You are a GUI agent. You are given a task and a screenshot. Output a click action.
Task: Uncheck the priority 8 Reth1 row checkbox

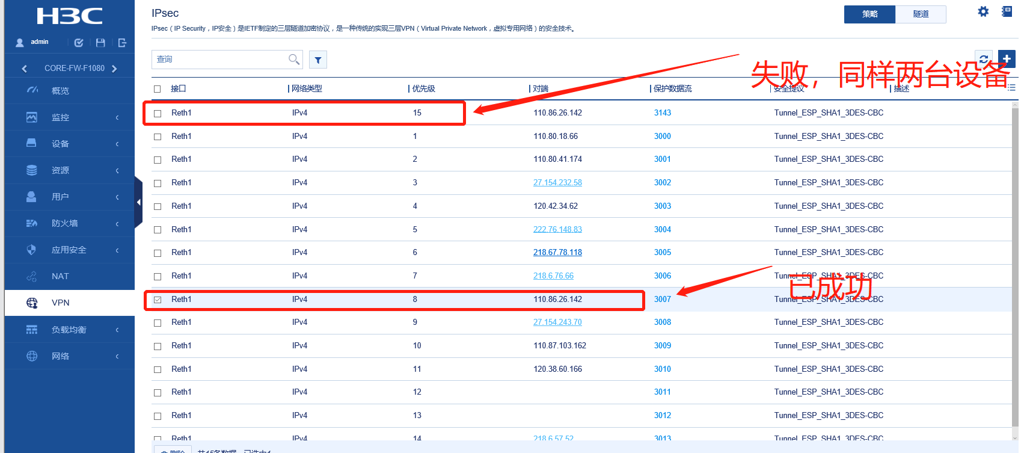coord(158,300)
